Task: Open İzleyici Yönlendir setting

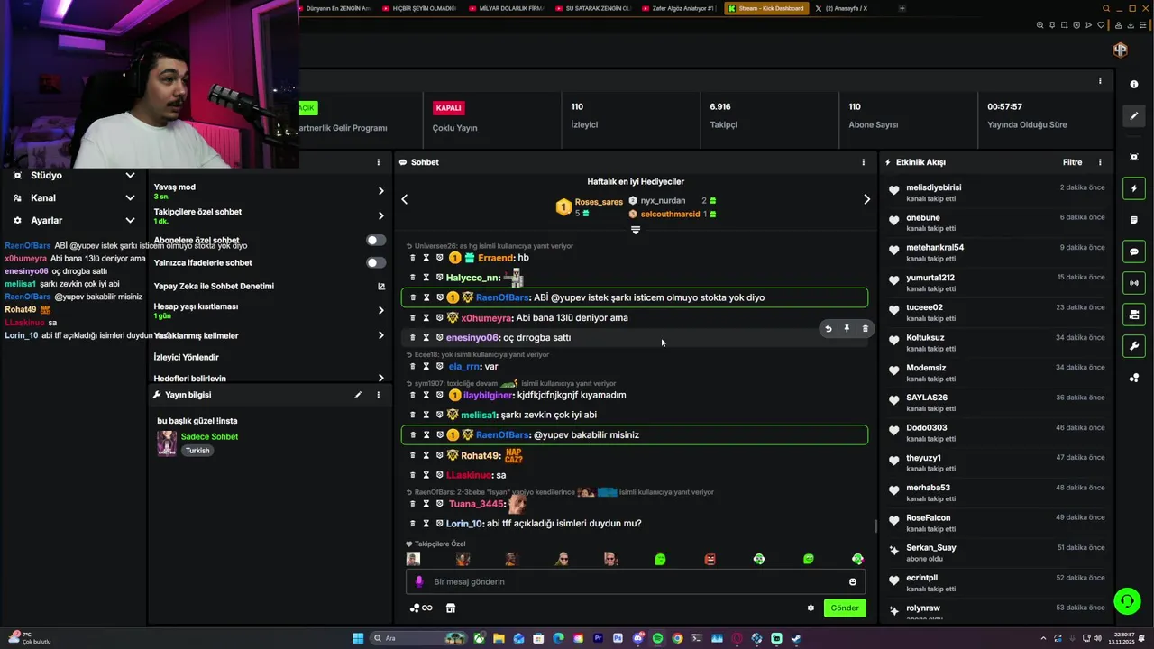Action: 186,357
